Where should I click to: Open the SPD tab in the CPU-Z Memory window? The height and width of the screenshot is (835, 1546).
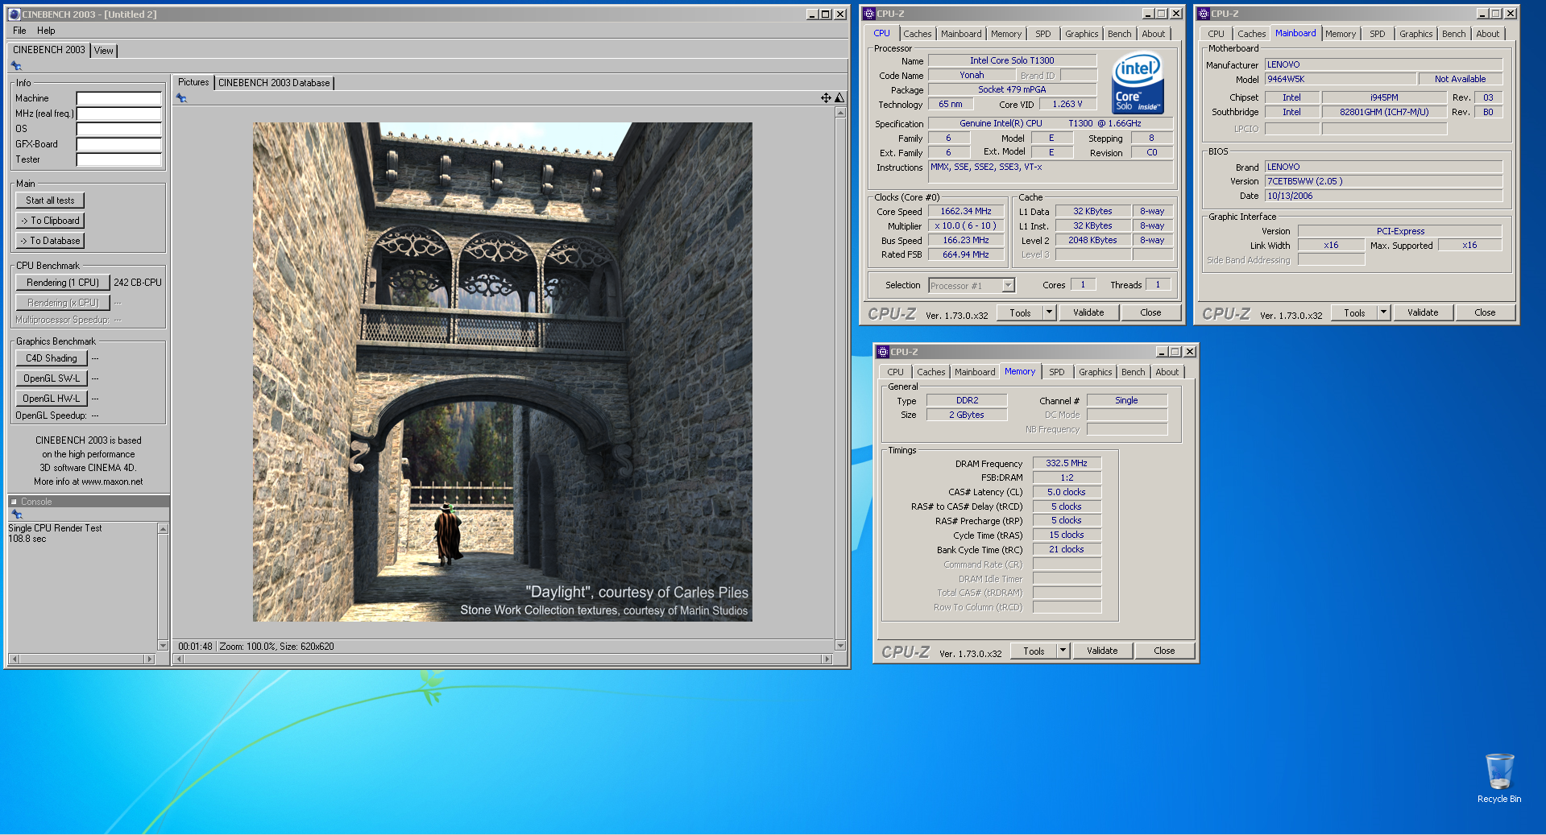(1056, 372)
